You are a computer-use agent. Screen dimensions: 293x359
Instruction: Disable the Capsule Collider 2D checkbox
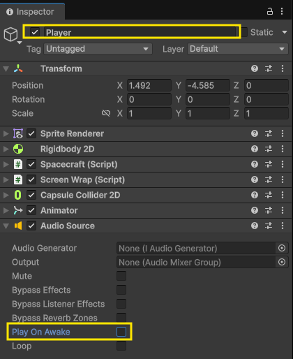click(x=31, y=195)
